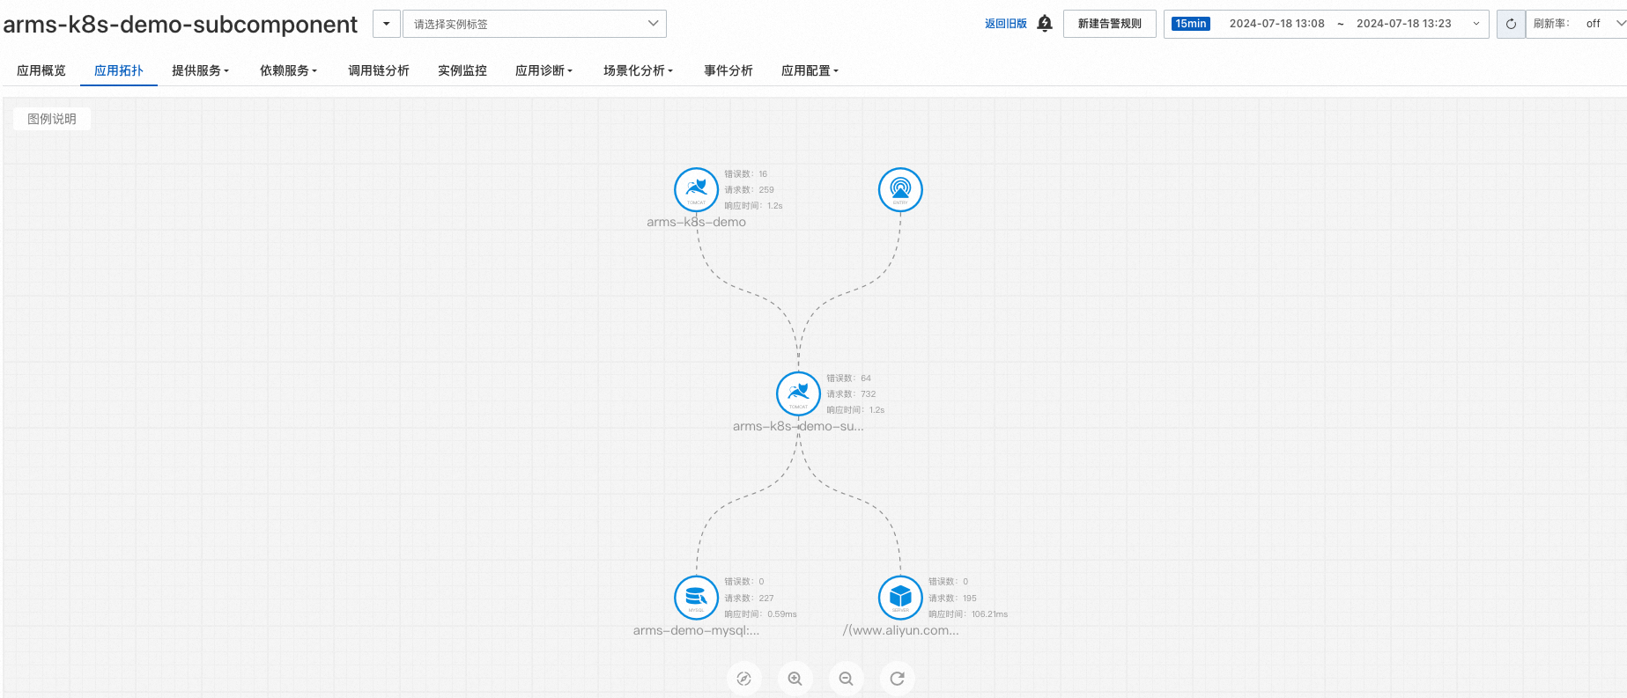Open the 事件分析 tab

click(728, 70)
